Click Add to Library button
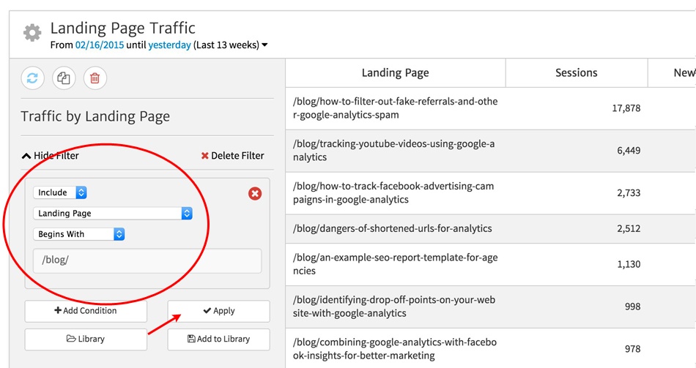 click(218, 339)
